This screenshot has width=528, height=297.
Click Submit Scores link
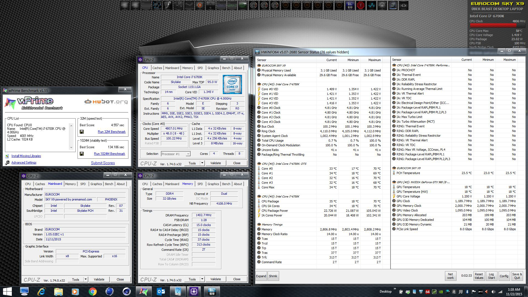(x=103, y=163)
